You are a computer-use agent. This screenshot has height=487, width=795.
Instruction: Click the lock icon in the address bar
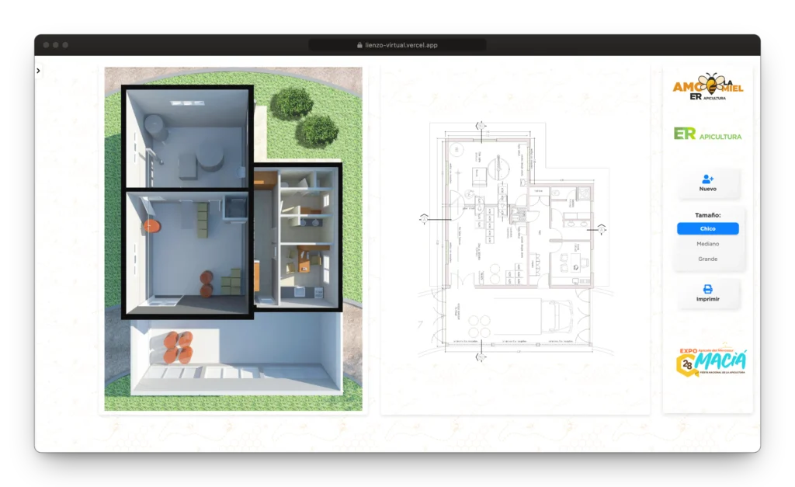[359, 45]
